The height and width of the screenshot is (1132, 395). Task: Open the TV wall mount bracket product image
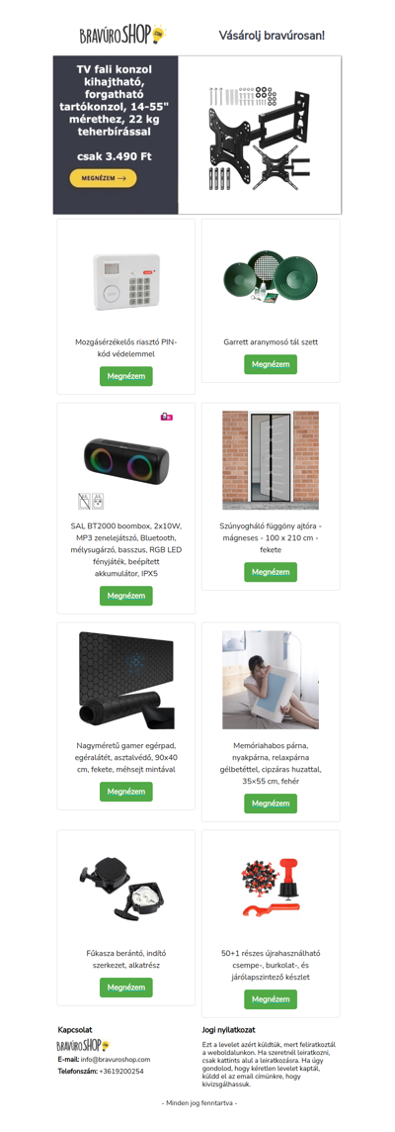click(x=260, y=135)
